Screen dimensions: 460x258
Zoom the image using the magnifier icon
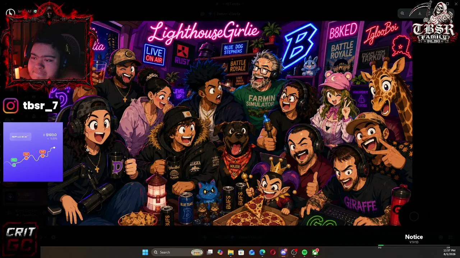pyautogui.click(x=402, y=14)
